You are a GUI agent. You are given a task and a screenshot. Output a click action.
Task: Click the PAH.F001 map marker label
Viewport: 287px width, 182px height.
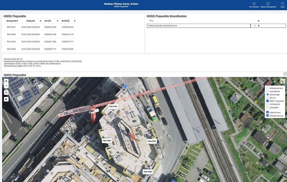point(113,106)
